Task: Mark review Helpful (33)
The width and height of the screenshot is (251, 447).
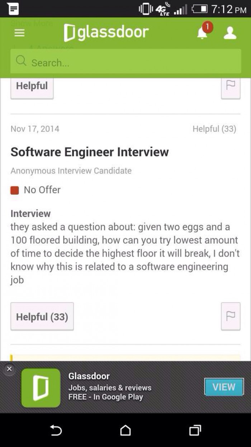Action: 42,317
